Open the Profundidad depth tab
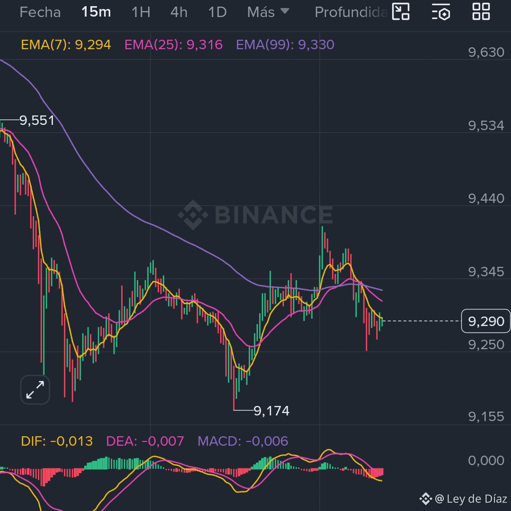This screenshot has width=511, height=511. pos(351,12)
